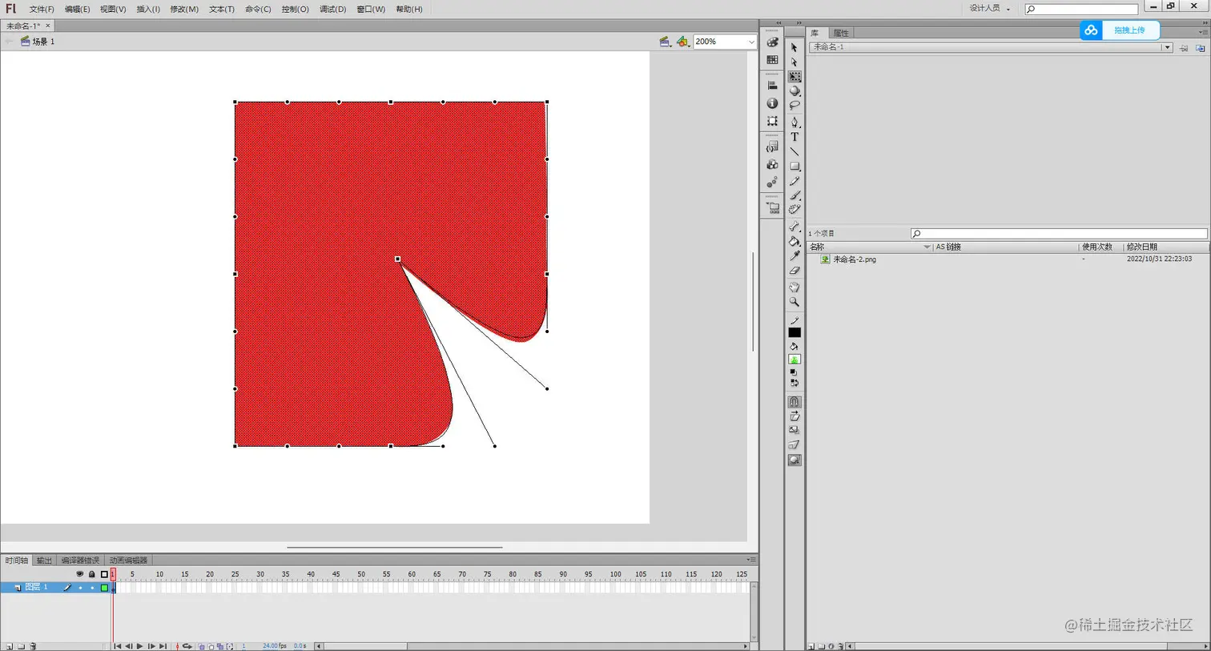Click the 拖拽上传 button
This screenshot has height=651, width=1211.
point(1130,30)
